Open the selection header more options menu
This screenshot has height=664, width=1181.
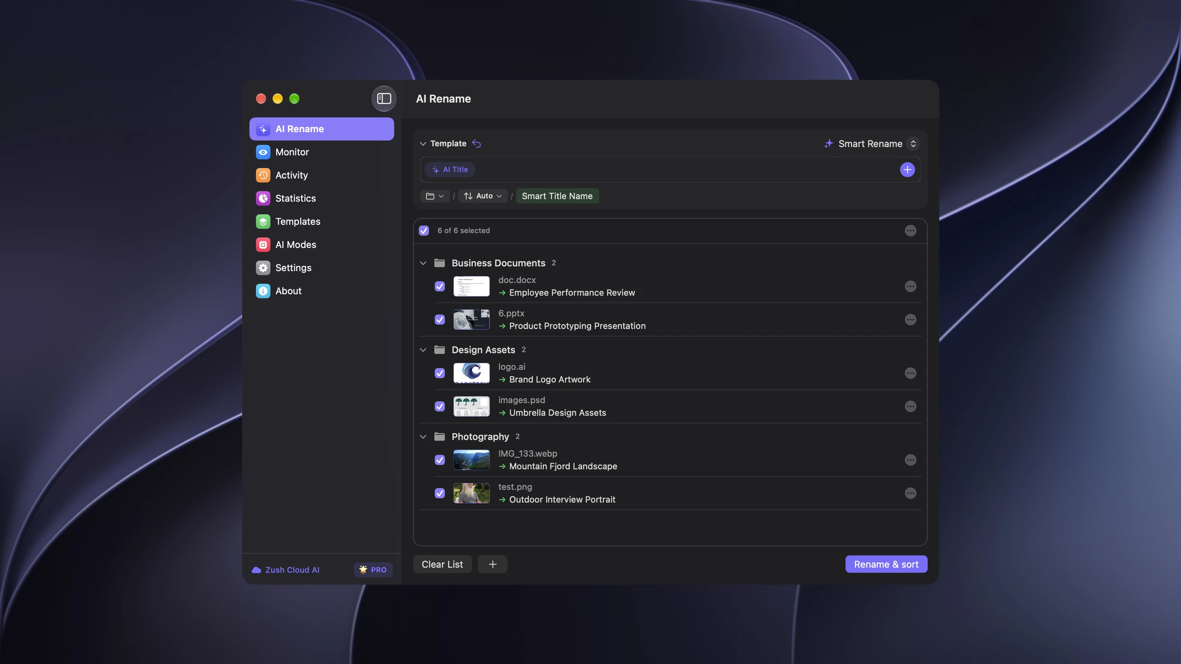coord(910,231)
